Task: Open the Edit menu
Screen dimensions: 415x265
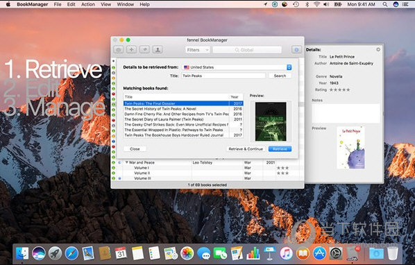Action: [71, 4]
